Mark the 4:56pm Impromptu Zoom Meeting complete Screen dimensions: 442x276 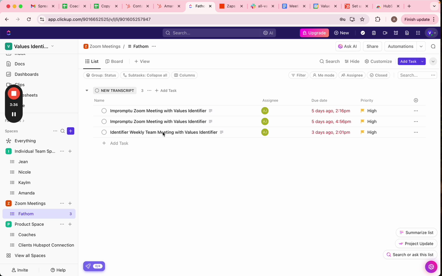pyautogui.click(x=104, y=122)
